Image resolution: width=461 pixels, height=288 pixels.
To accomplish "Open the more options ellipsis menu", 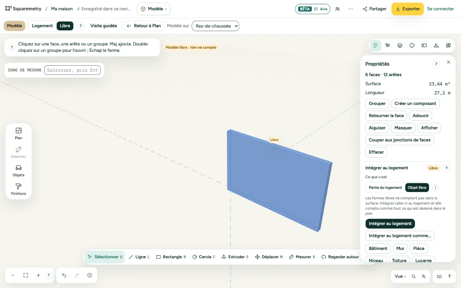I will pyautogui.click(x=351, y=9).
